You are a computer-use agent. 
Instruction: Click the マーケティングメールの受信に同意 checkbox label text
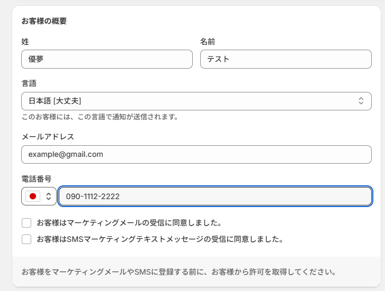click(x=129, y=223)
